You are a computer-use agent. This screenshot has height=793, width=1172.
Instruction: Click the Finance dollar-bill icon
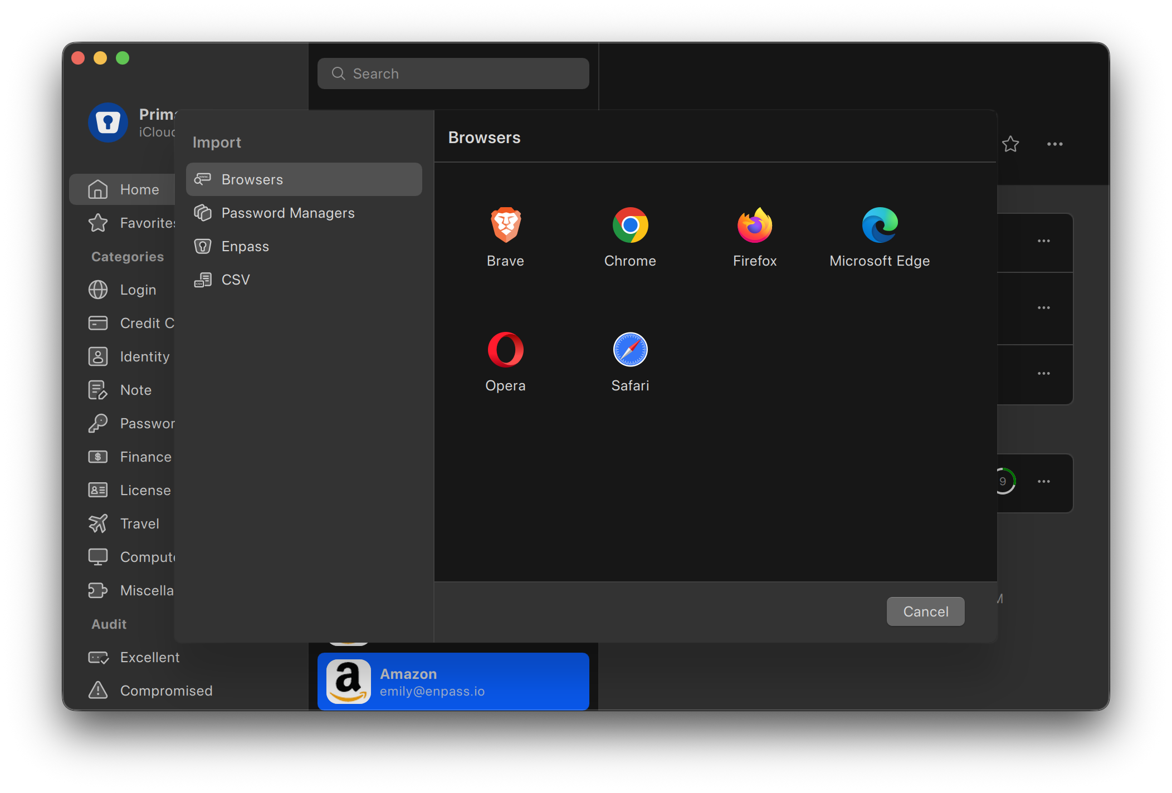pyautogui.click(x=98, y=457)
